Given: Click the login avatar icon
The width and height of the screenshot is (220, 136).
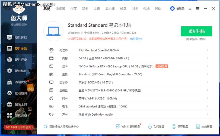Looking at the screenshot, I should point(172,9).
